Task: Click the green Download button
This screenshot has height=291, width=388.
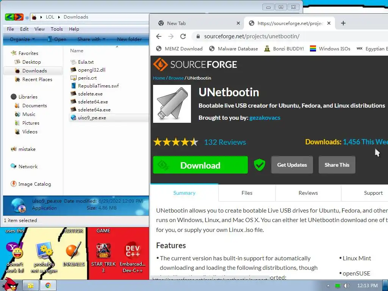Action: point(200,165)
